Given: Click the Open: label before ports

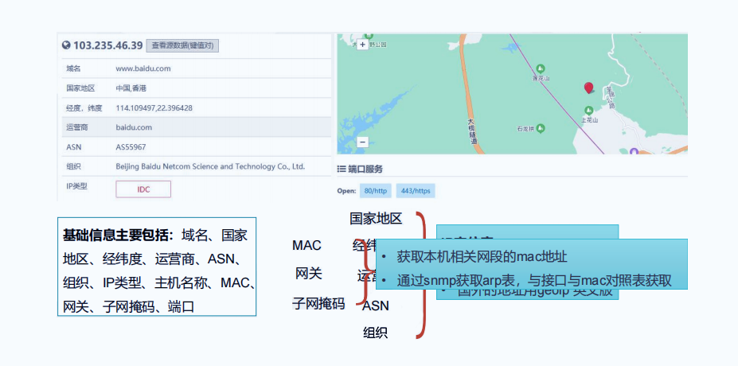Looking at the screenshot, I should click(x=346, y=191).
